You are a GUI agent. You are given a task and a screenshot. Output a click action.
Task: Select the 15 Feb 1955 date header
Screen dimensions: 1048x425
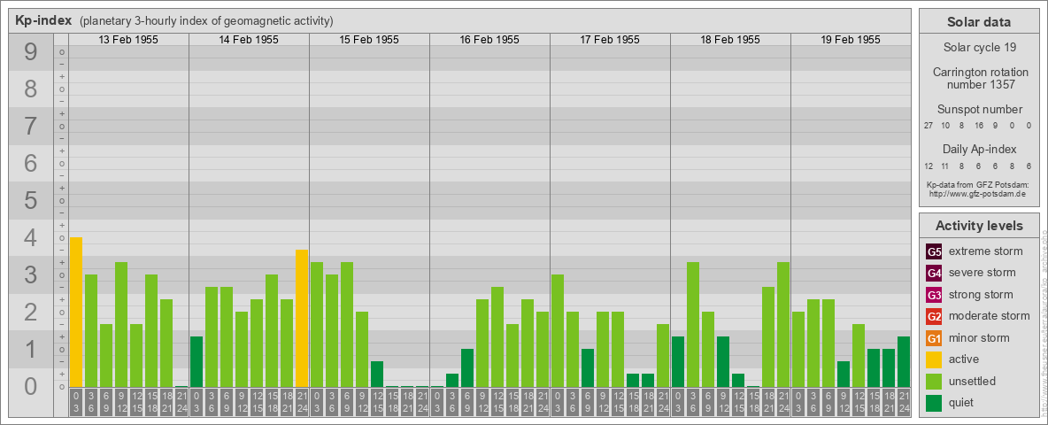[x=369, y=40]
